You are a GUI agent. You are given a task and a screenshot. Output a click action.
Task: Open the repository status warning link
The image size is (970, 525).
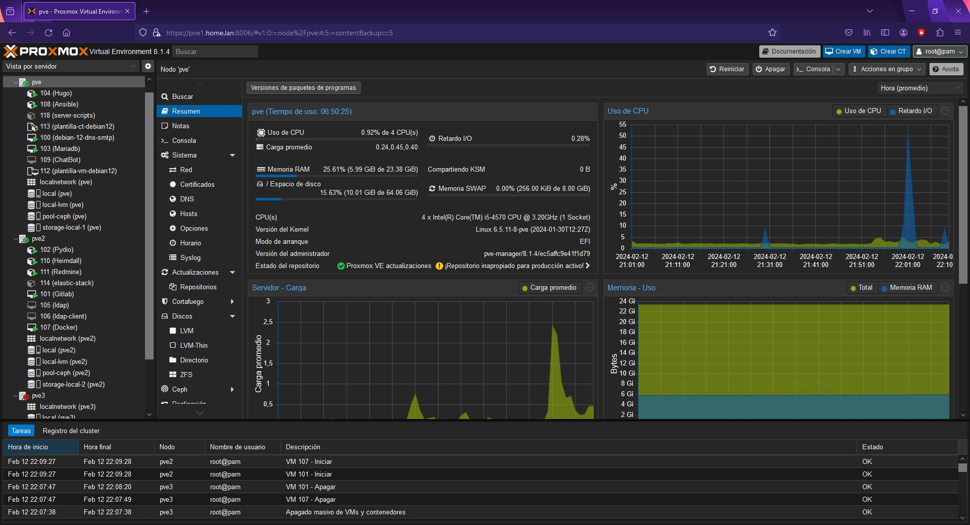point(512,266)
